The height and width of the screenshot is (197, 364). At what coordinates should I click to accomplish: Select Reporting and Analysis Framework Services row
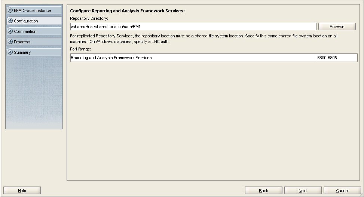pos(214,58)
